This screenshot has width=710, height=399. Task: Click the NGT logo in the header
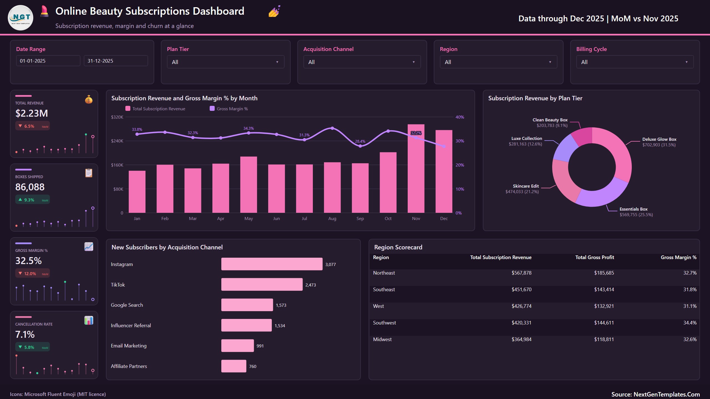[x=21, y=18]
